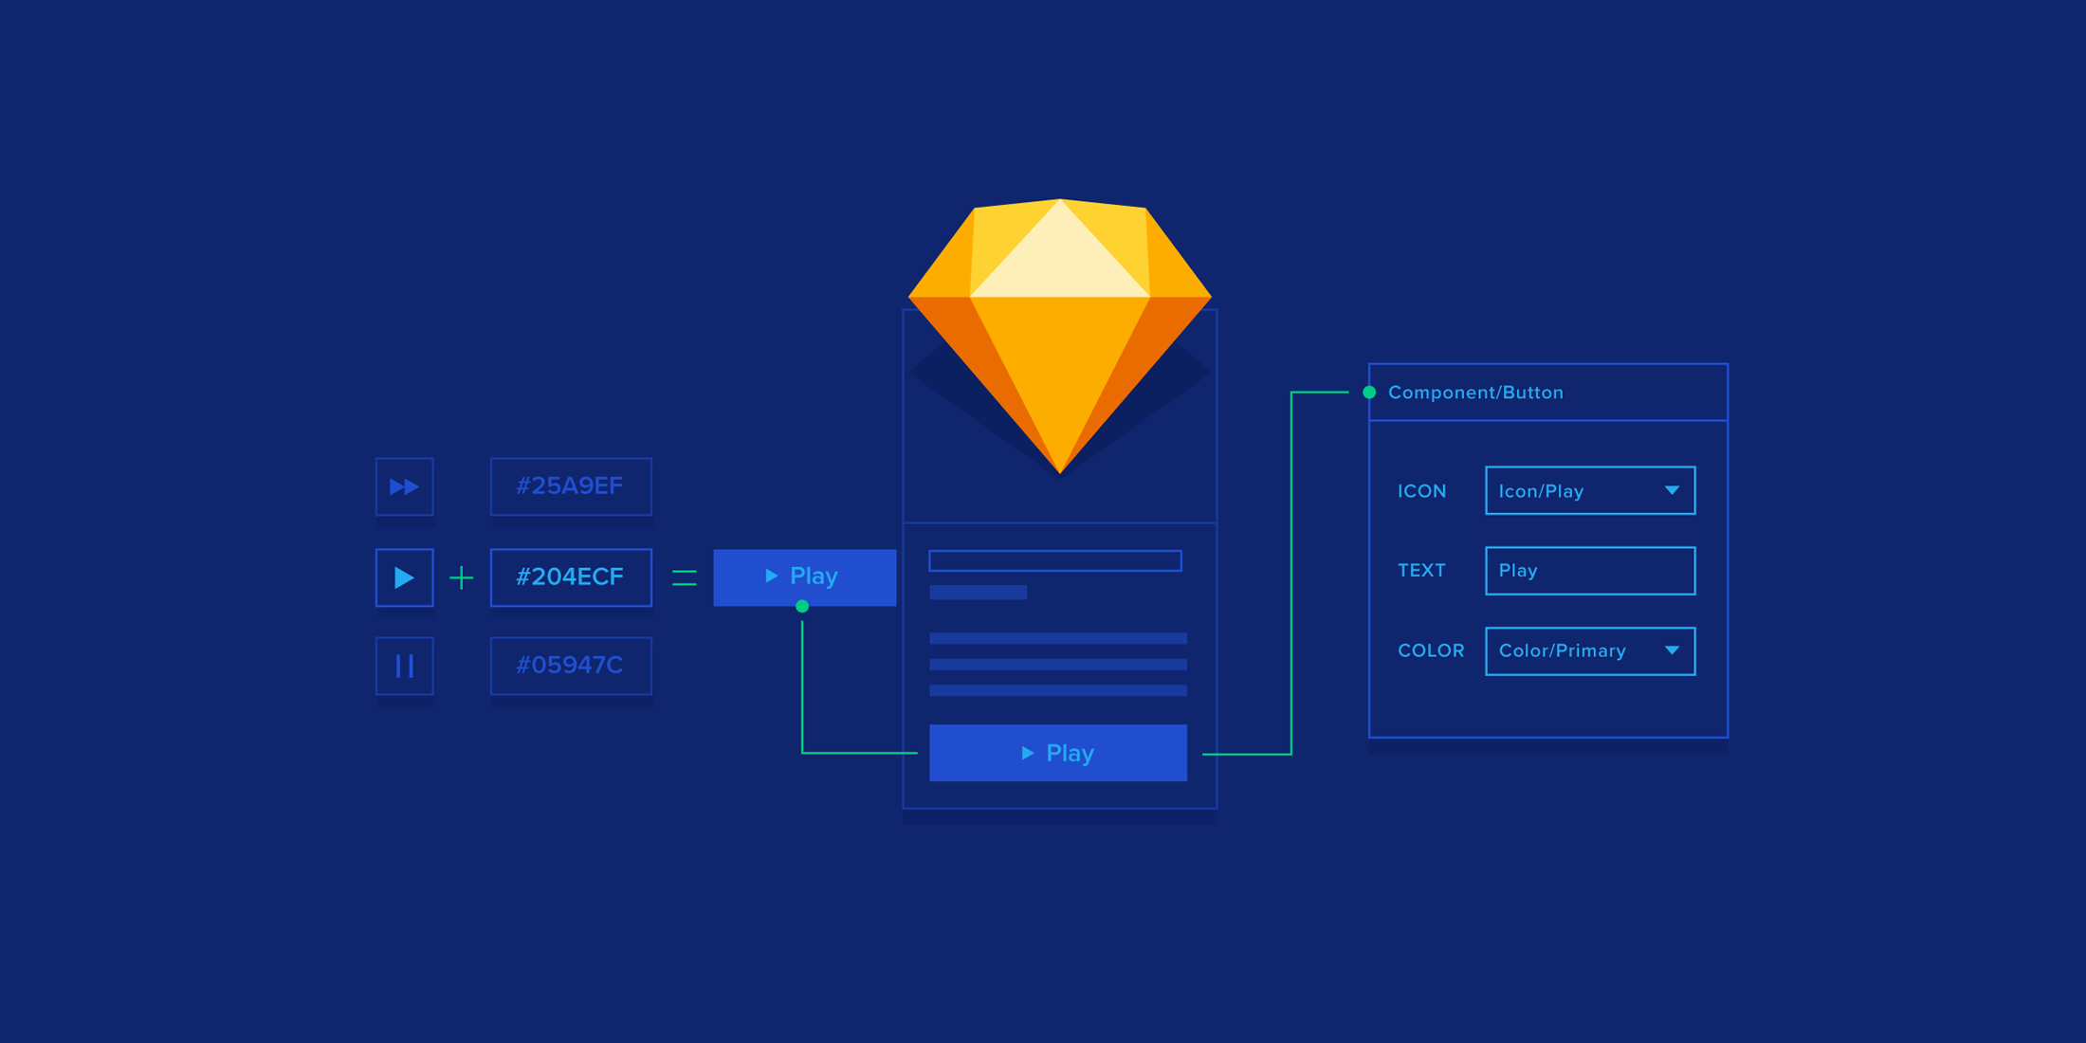Screen dimensions: 2086x1043
Task: Click the COLOR label in the panel
Action: click(x=1430, y=650)
